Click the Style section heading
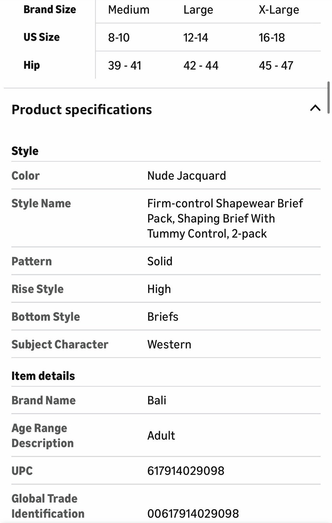This screenshot has width=332, height=523. (25, 151)
